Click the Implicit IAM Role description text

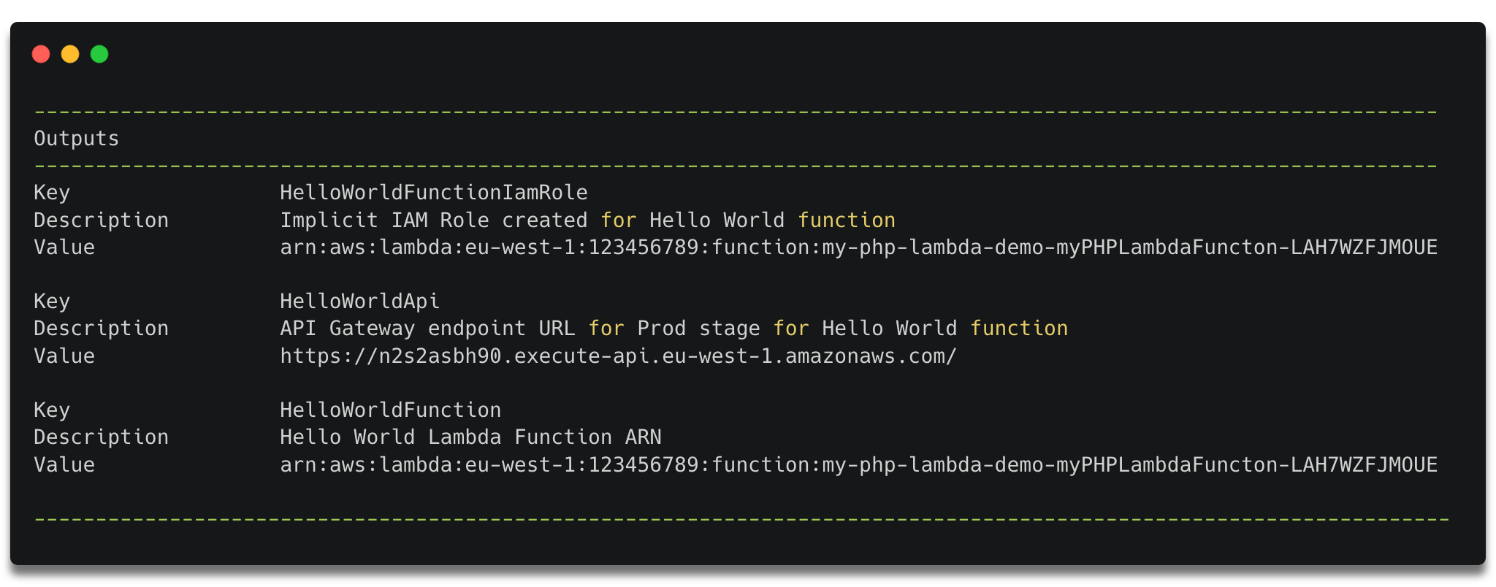[588, 220]
